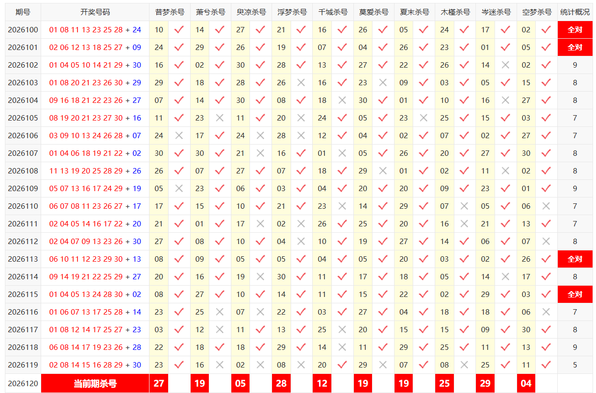Click the 莫爱杀号 column header
The width and height of the screenshot is (596, 393).
(x=373, y=12)
